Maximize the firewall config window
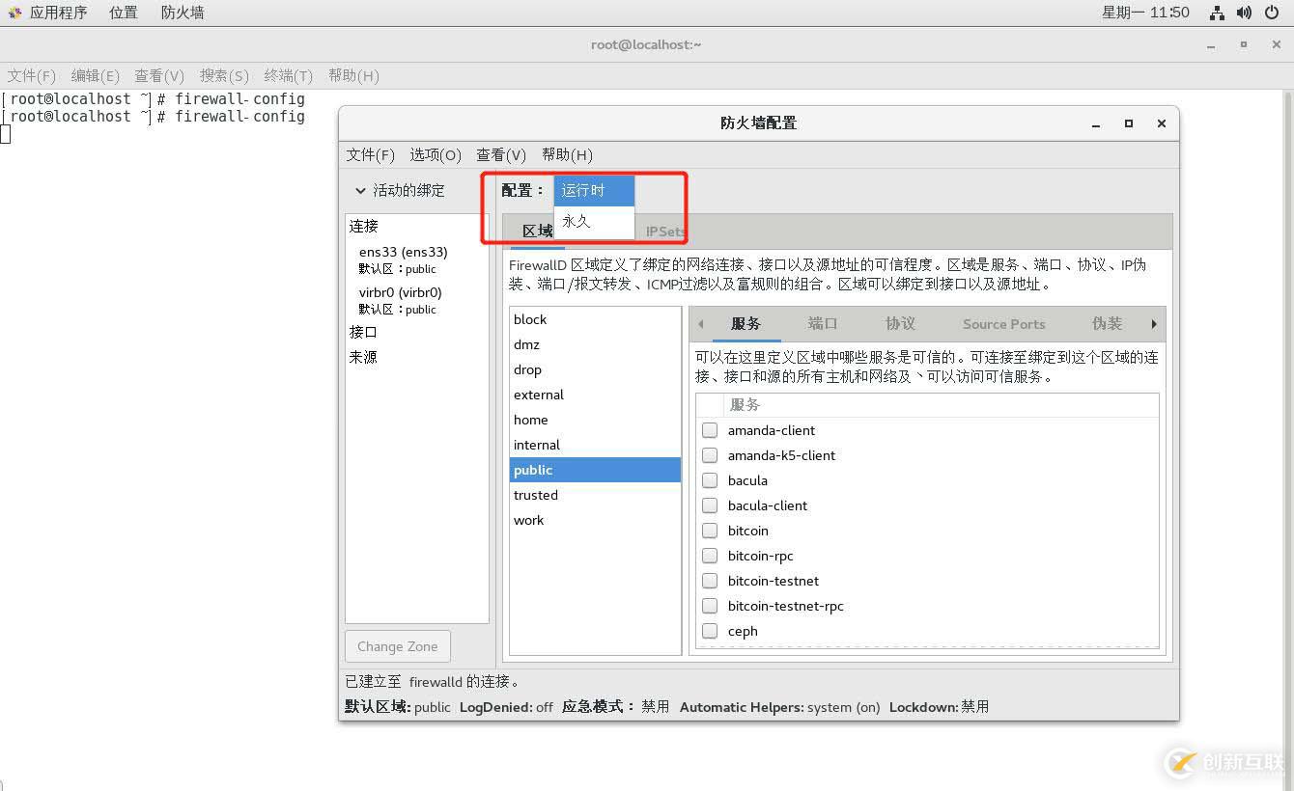 point(1129,123)
